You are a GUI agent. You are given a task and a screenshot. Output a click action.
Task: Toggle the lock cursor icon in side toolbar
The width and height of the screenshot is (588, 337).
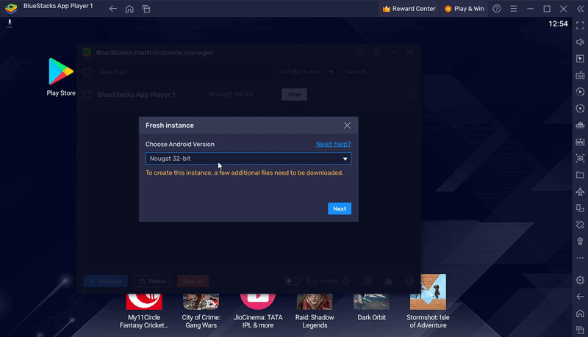pyautogui.click(x=580, y=59)
